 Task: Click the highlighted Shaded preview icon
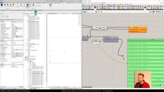click(x=28, y=5)
